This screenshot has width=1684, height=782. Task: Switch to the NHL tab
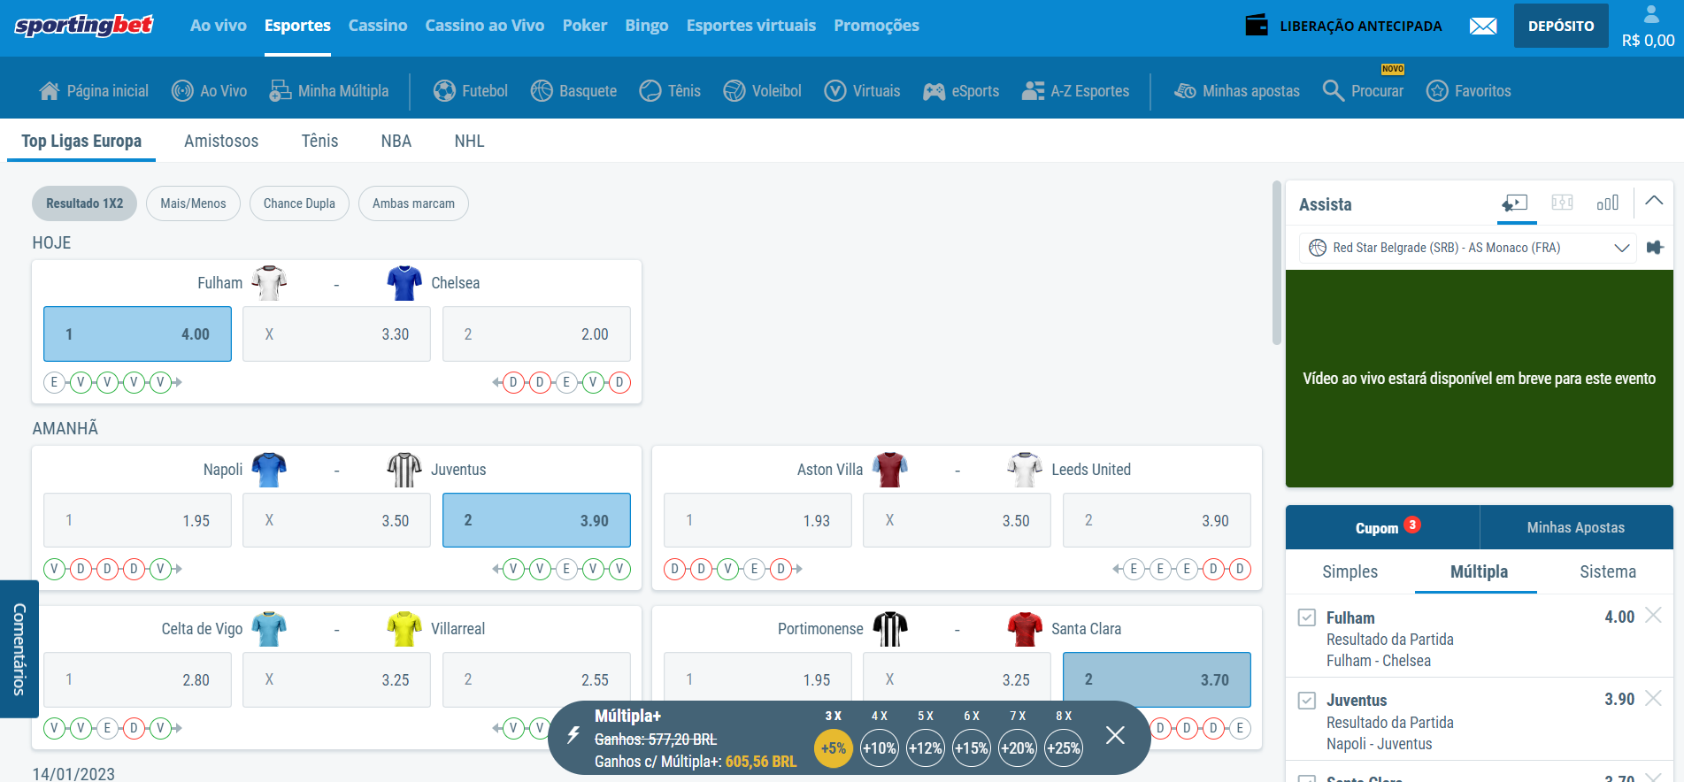coord(469,141)
